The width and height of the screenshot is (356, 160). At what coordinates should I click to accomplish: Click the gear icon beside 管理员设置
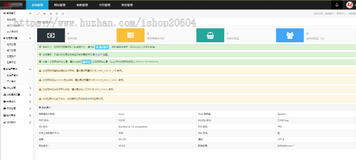click(4, 38)
